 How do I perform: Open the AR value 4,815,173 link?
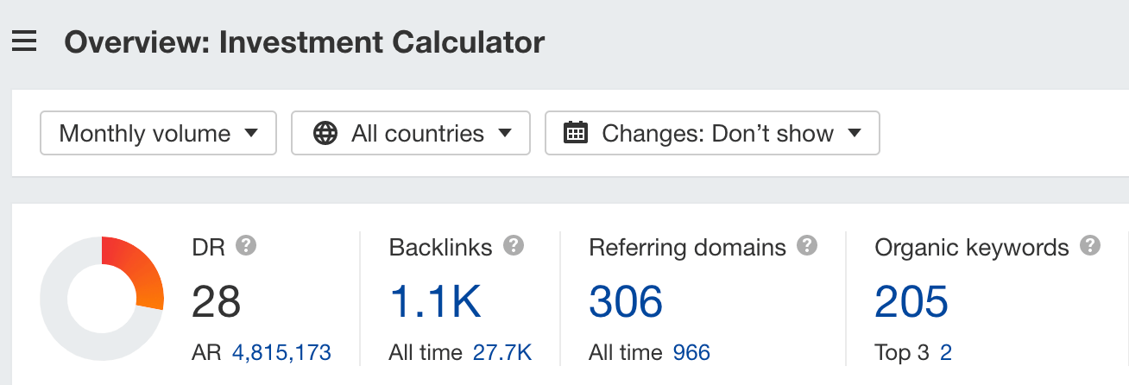tap(281, 352)
